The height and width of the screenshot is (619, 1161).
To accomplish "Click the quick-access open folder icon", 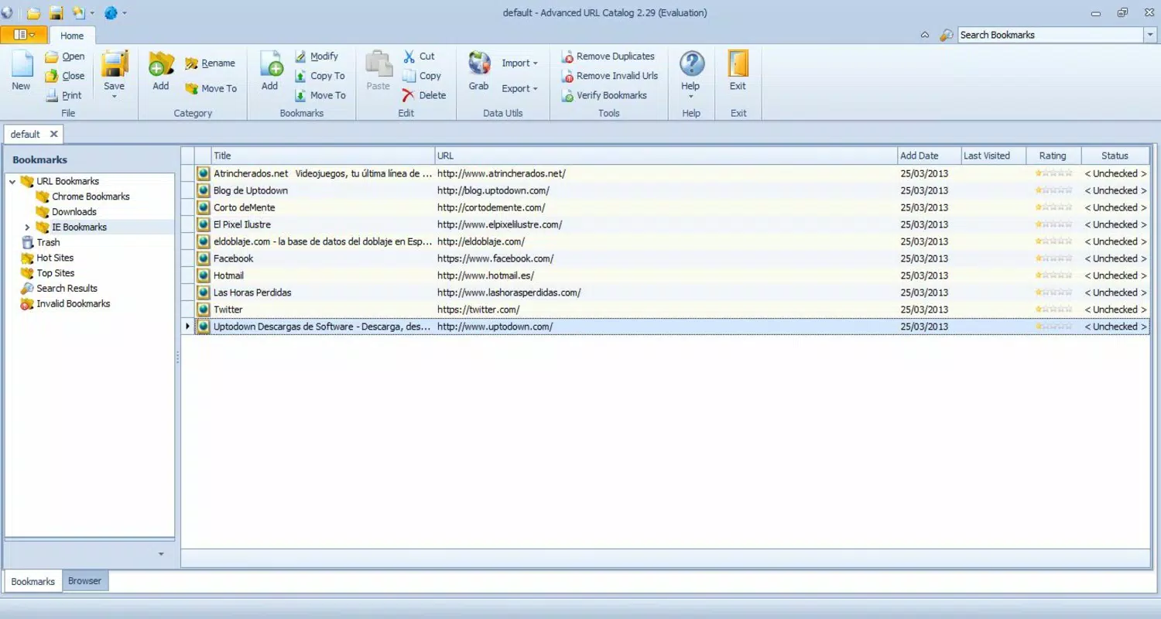I will click(x=33, y=13).
